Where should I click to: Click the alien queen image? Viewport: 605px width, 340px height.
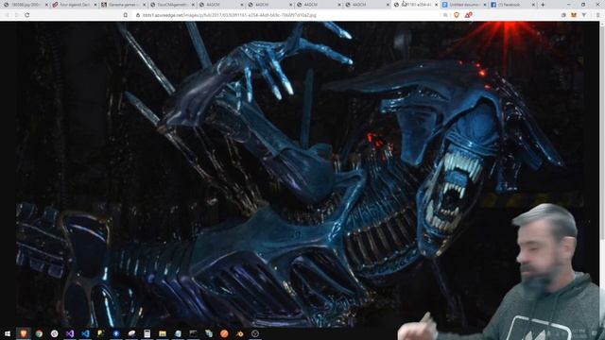[301, 174]
